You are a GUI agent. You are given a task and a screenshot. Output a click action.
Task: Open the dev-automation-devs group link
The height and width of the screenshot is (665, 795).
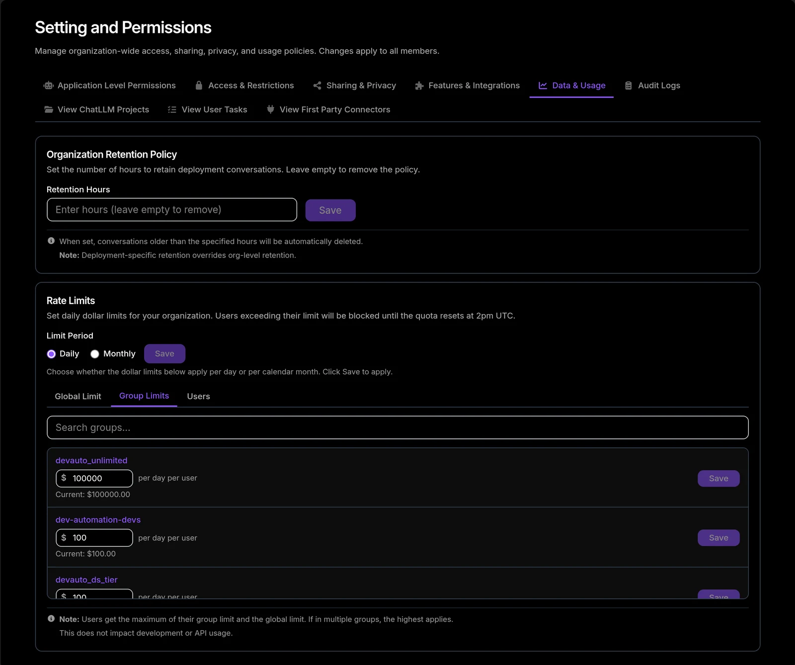98,519
